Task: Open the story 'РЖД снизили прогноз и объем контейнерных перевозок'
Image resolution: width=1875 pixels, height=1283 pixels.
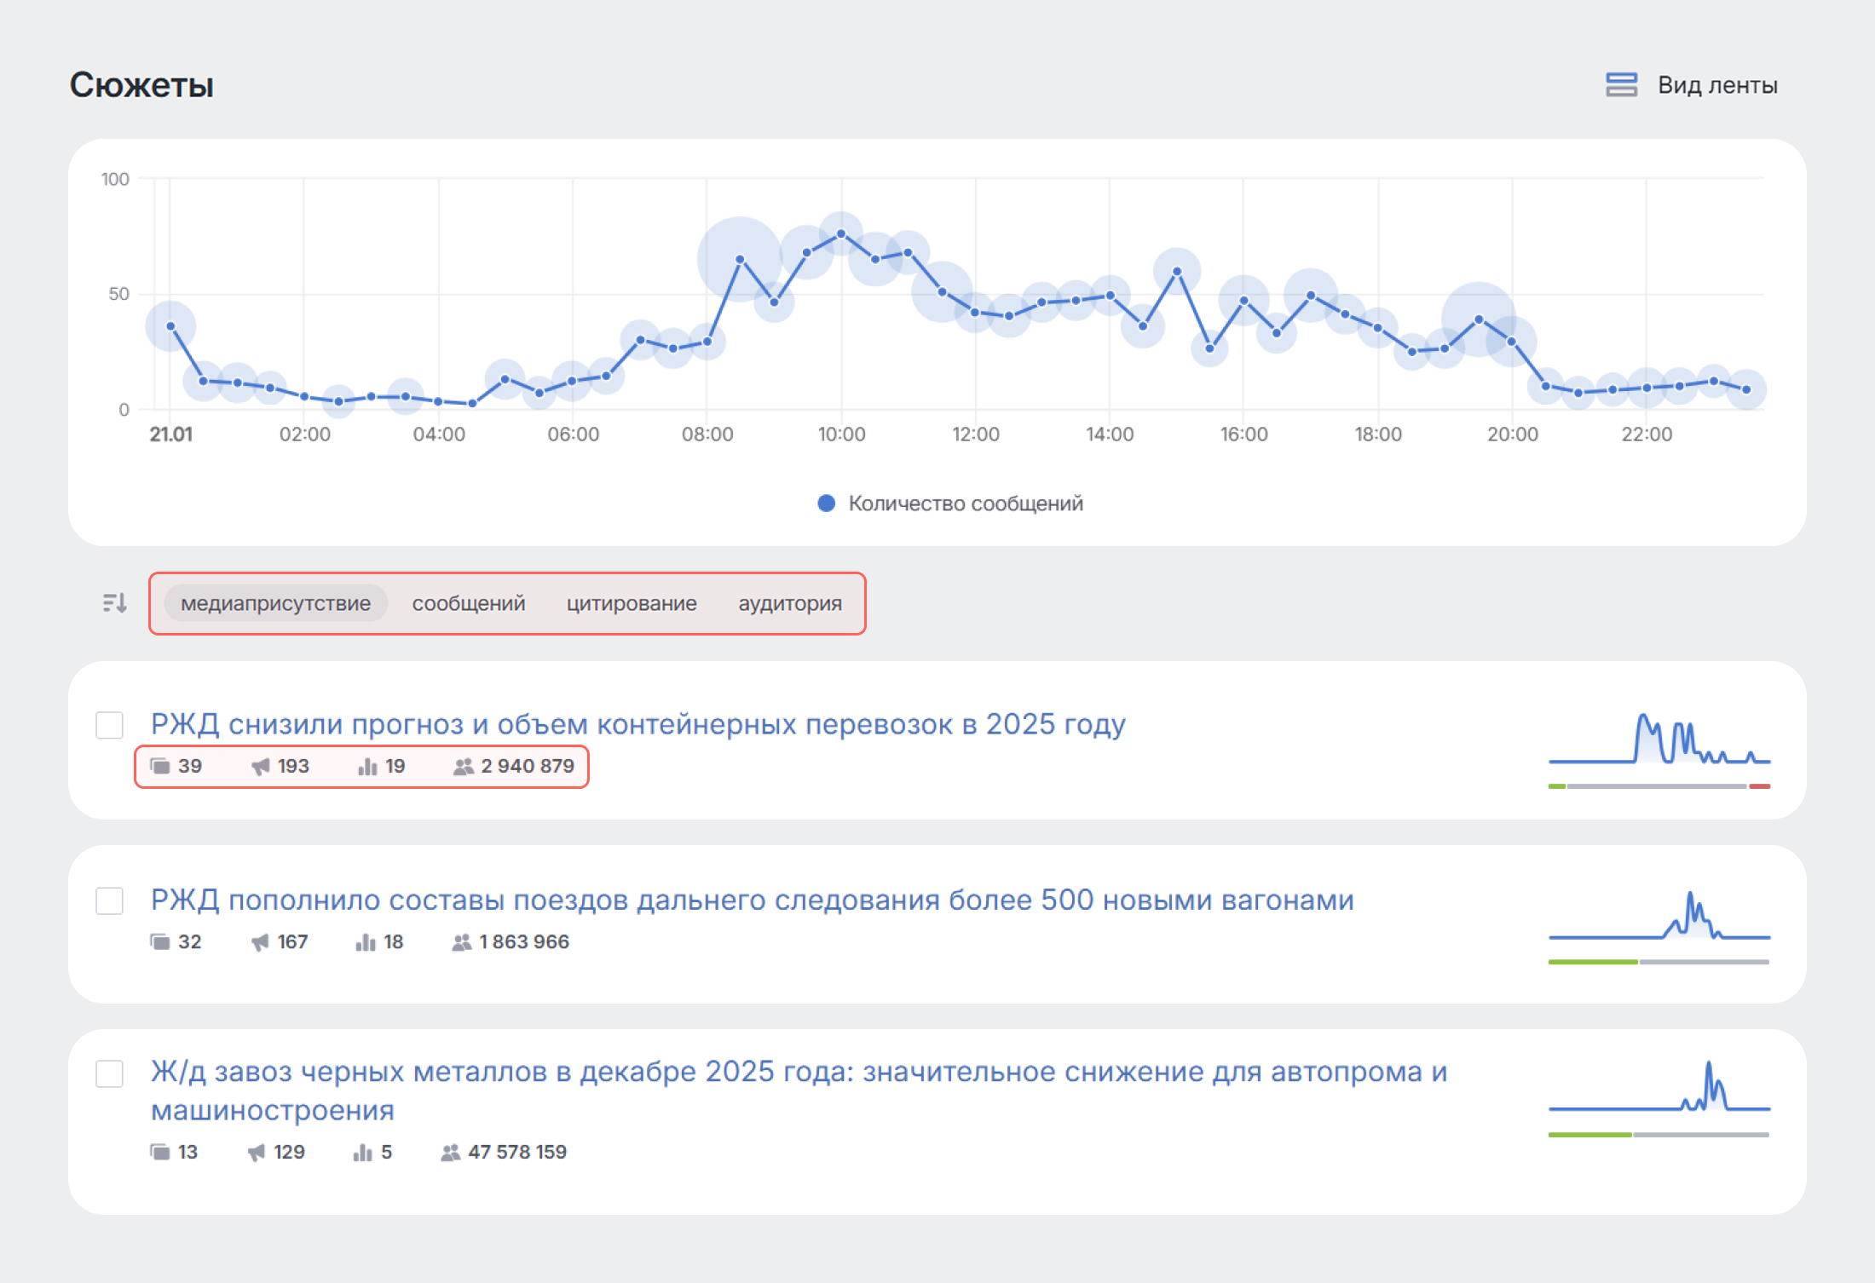Action: pos(637,723)
